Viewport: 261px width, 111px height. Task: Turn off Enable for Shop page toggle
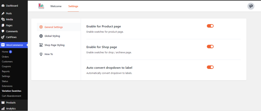tap(210, 47)
